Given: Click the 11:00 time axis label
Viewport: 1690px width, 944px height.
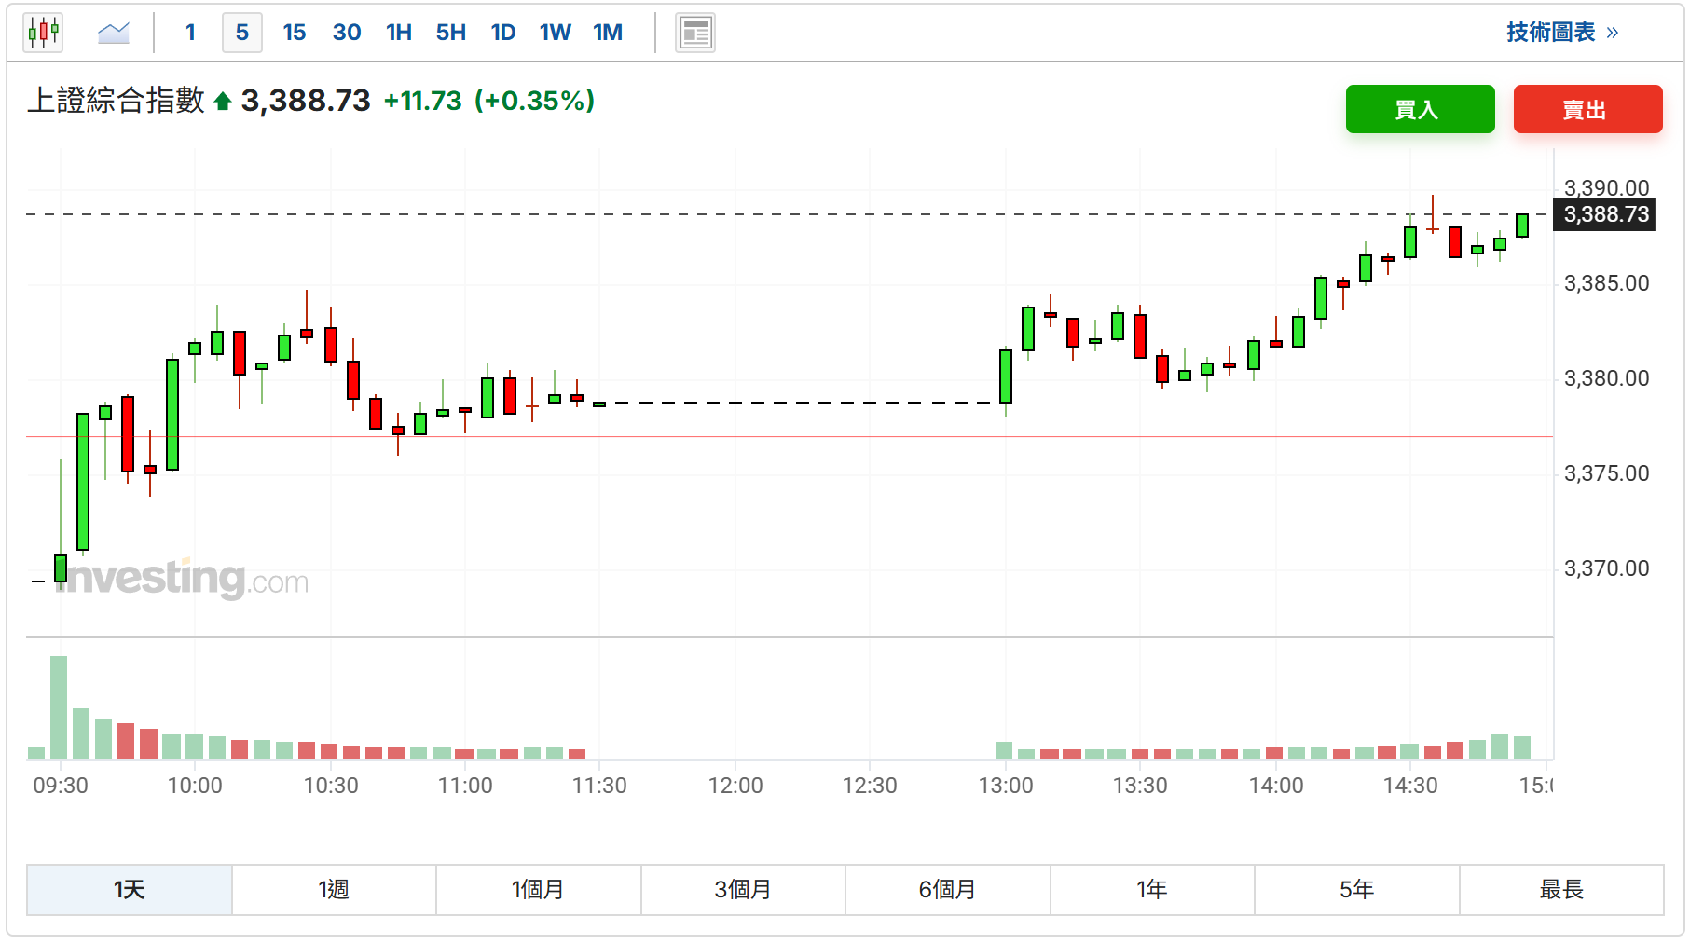Looking at the screenshot, I should (x=465, y=786).
